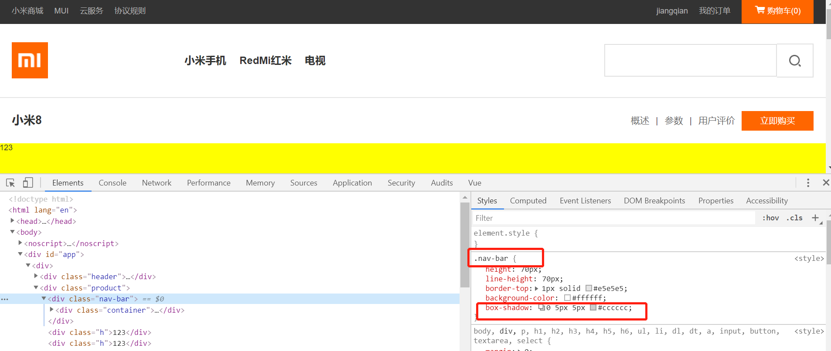Open 小米商城 in the top bar
This screenshot has height=351, width=831.
(x=27, y=11)
